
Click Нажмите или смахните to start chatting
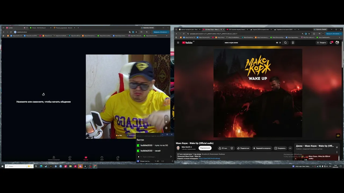coord(44,102)
